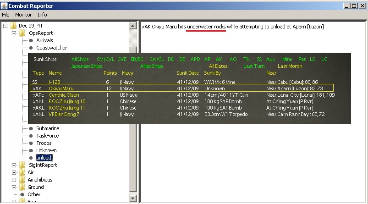Viewport: 368px width, 204px height.
Task: Select the Arrivals report entry
Action: [44, 40]
